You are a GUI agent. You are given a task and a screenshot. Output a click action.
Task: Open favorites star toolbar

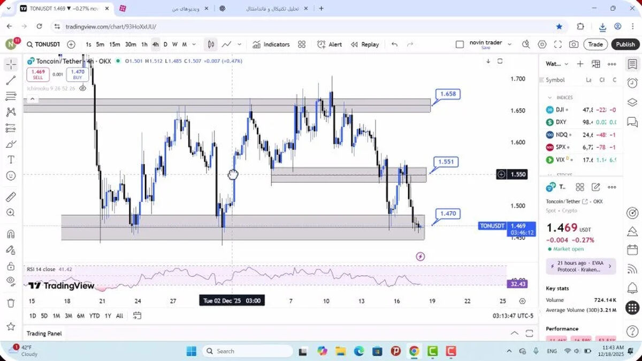coord(11,326)
